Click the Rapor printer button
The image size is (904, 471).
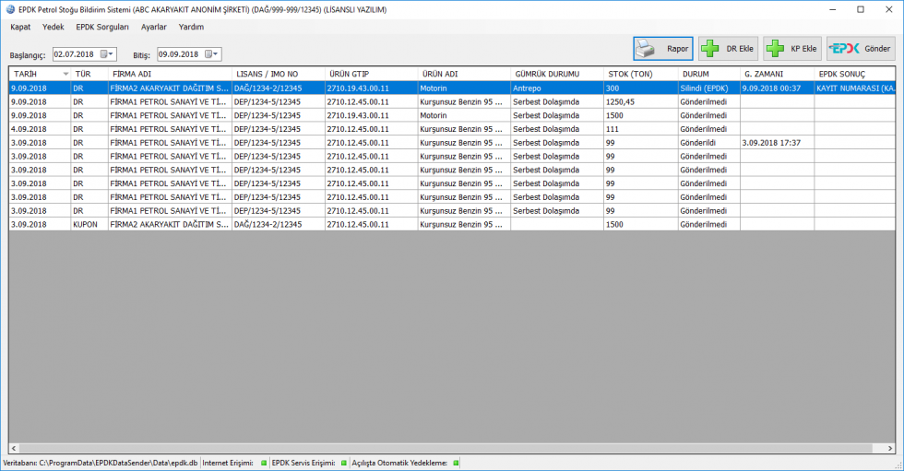click(662, 49)
